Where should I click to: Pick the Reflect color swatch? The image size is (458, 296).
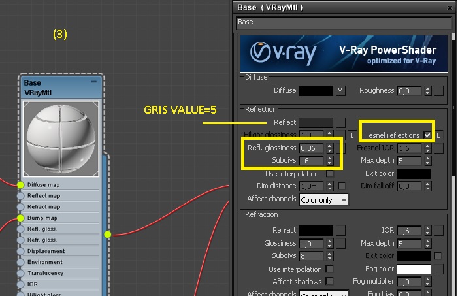316,122
